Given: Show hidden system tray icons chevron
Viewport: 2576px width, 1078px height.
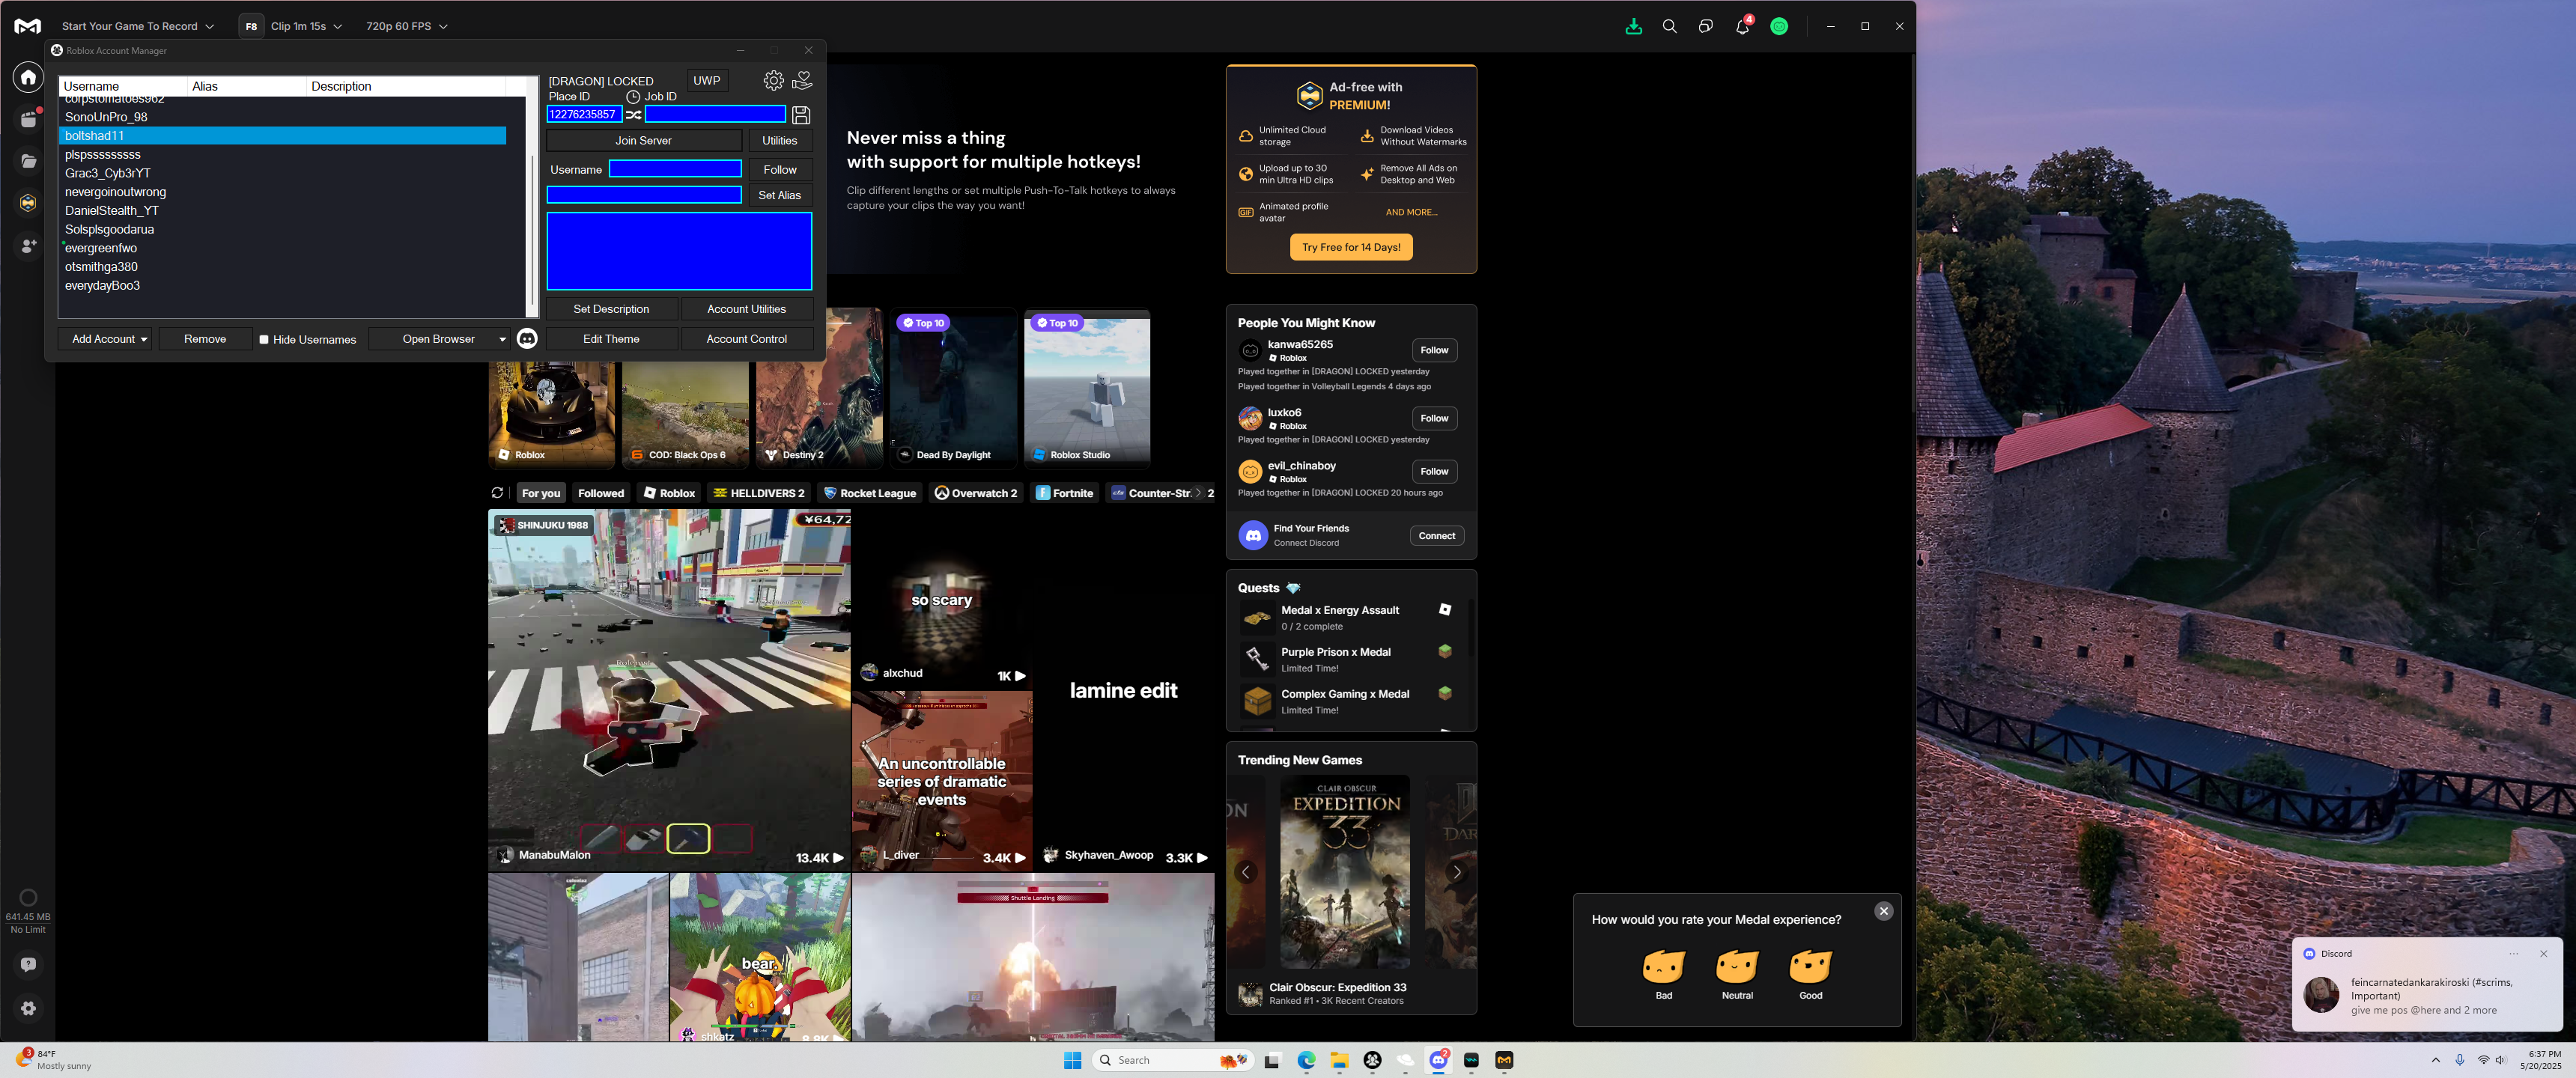Looking at the screenshot, I should [x=2436, y=1060].
